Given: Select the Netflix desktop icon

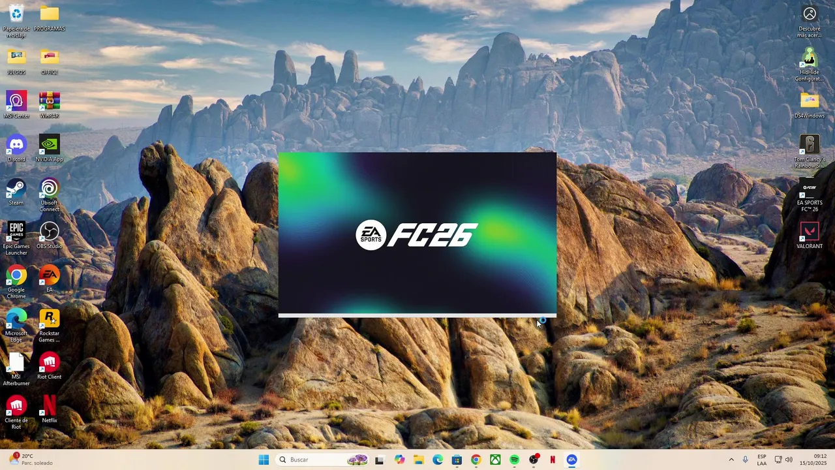Looking at the screenshot, I should 49,410.
